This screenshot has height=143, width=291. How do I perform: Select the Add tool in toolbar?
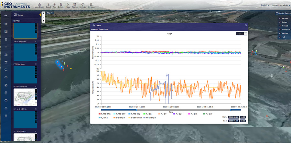click(54, 5)
